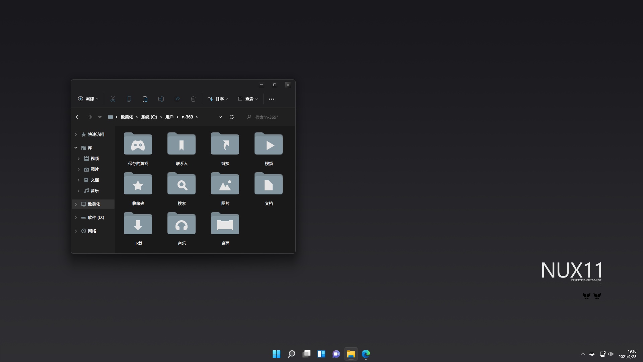This screenshot has height=362, width=643.
Task: Click 用户 in the address breadcrumb
Action: point(169,117)
